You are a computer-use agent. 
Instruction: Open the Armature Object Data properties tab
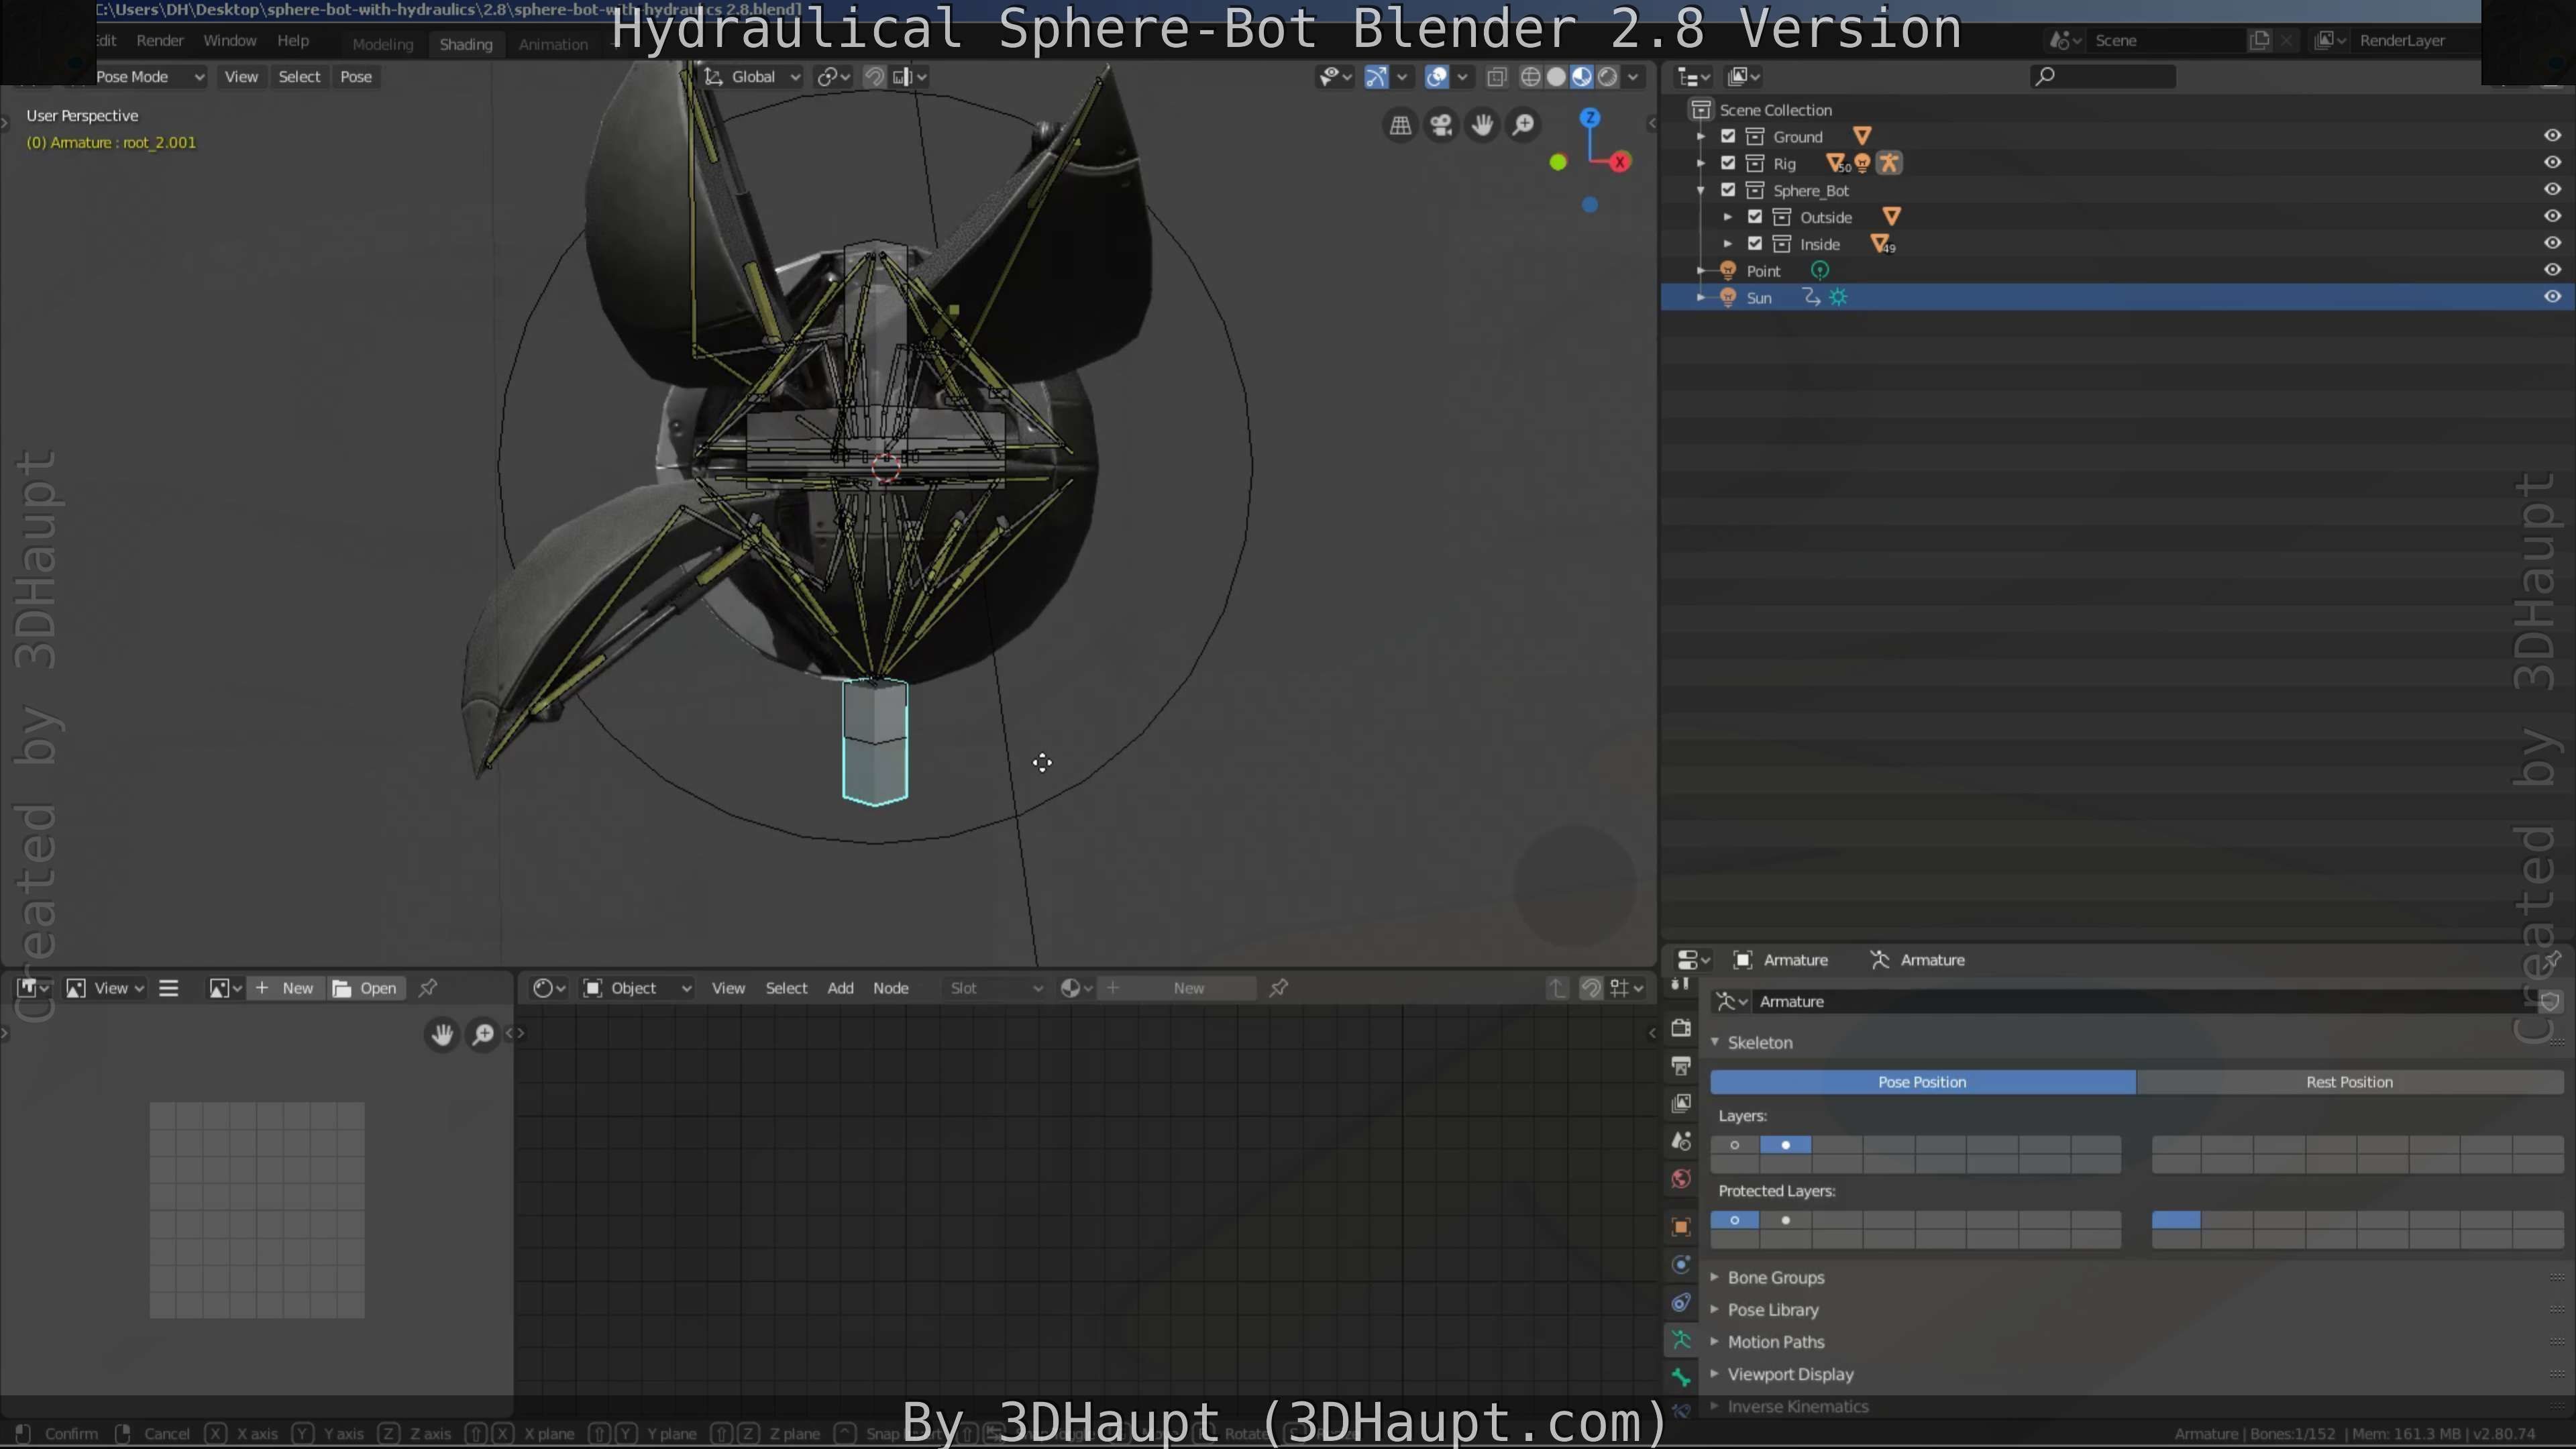(1681, 1340)
